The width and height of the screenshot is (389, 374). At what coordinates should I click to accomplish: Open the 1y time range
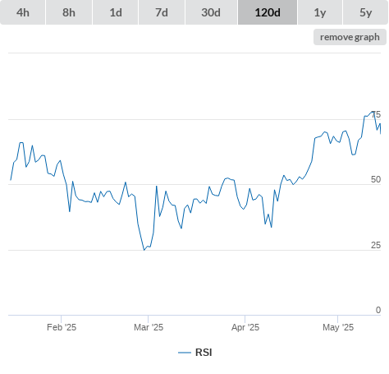320,12
